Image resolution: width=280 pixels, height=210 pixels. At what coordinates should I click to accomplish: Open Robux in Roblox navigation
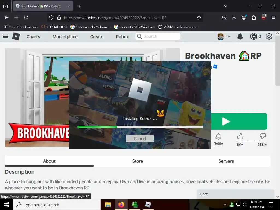tap(122, 37)
